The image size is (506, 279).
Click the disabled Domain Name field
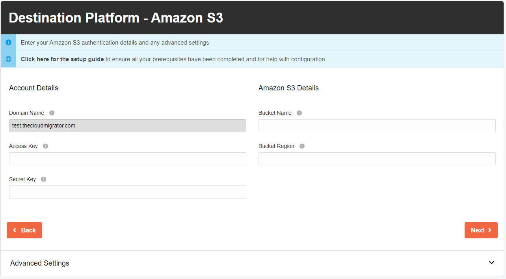click(x=128, y=125)
